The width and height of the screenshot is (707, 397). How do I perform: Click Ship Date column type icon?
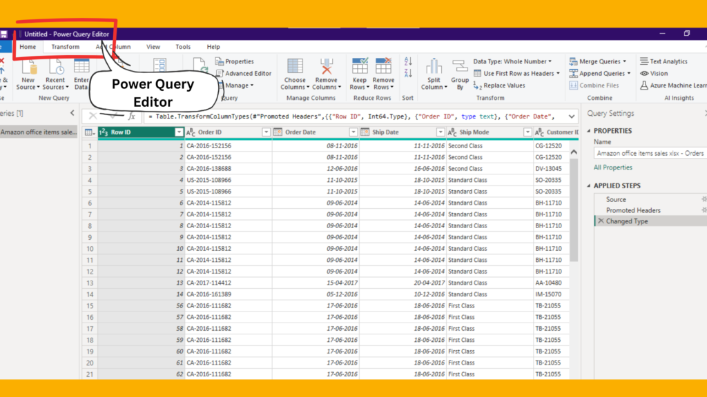pos(365,132)
